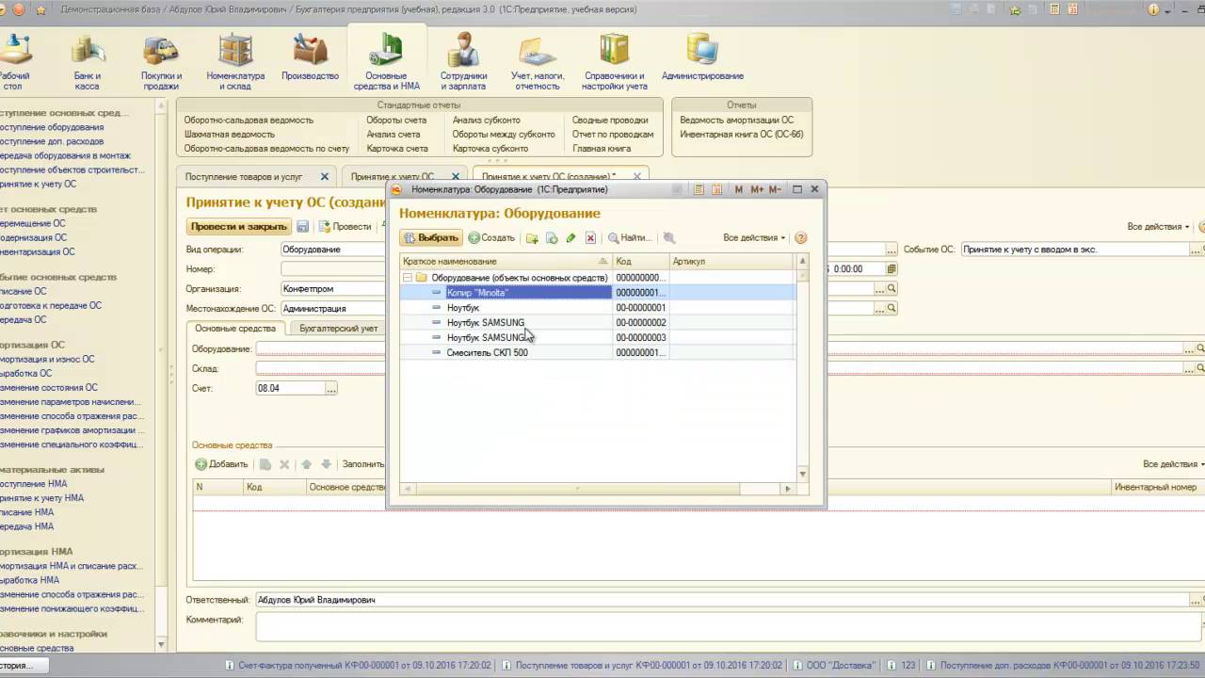The width and height of the screenshot is (1205, 678).
Task: Open help with the question mark icon
Action: pyautogui.click(x=801, y=238)
